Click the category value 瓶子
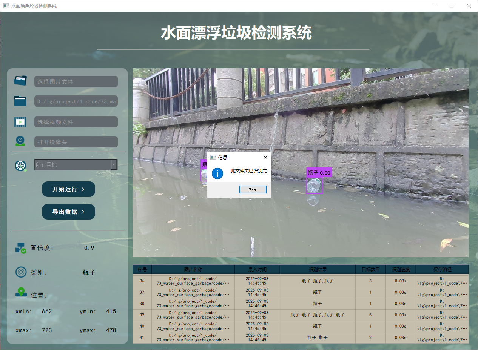This screenshot has width=478, height=350. pos(89,272)
